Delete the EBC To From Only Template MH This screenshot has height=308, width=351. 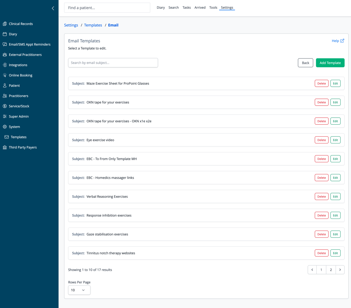(322, 159)
